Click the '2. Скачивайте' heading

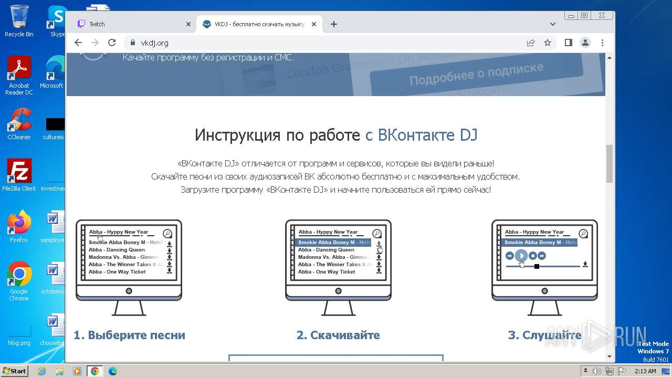click(x=338, y=335)
